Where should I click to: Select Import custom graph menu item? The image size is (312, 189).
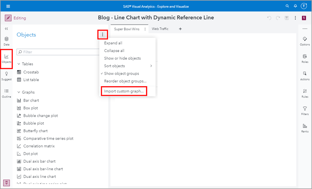[x=124, y=91]
